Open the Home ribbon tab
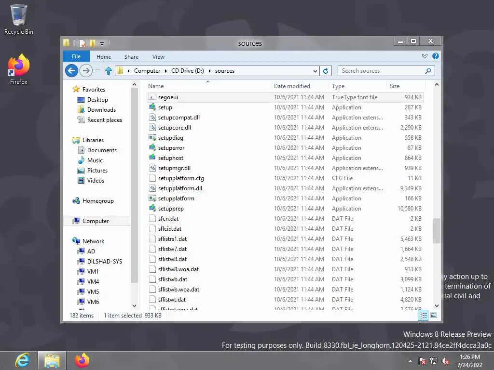The image size is (494, 370). [x=104, y=57]
